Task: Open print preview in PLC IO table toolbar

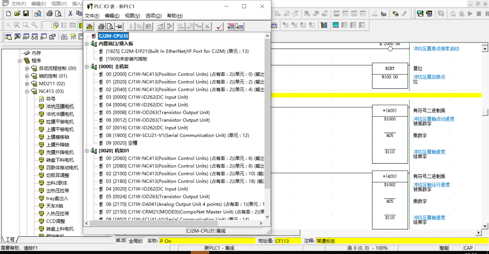Action: 110,26
